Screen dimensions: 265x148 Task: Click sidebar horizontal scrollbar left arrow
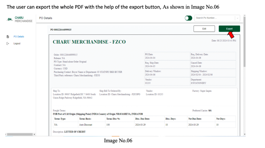[6, 135]
